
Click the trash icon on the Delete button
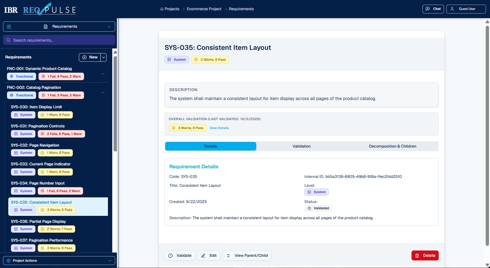(x=416, y=255)
